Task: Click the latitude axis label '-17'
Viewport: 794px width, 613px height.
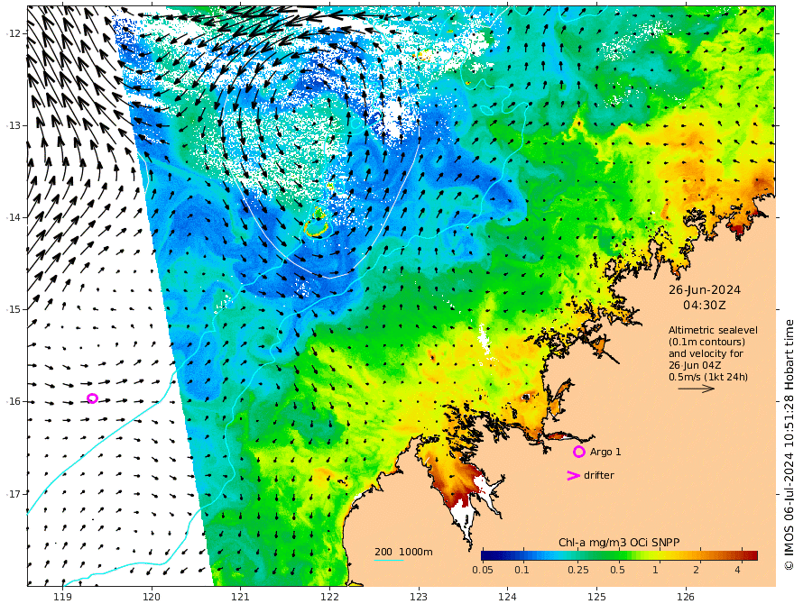Action: point(14,494)
